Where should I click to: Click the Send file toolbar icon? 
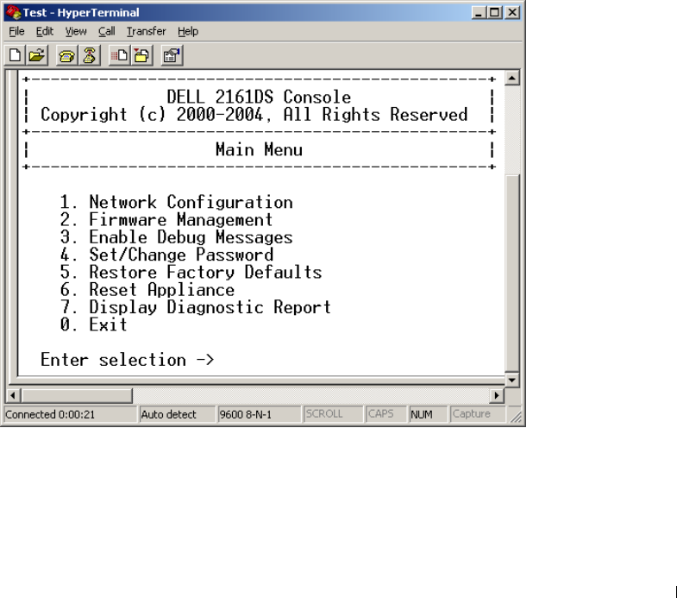click(119, 56)
